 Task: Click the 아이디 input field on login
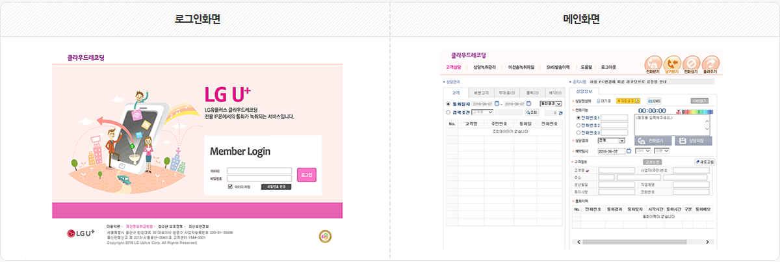259,171
